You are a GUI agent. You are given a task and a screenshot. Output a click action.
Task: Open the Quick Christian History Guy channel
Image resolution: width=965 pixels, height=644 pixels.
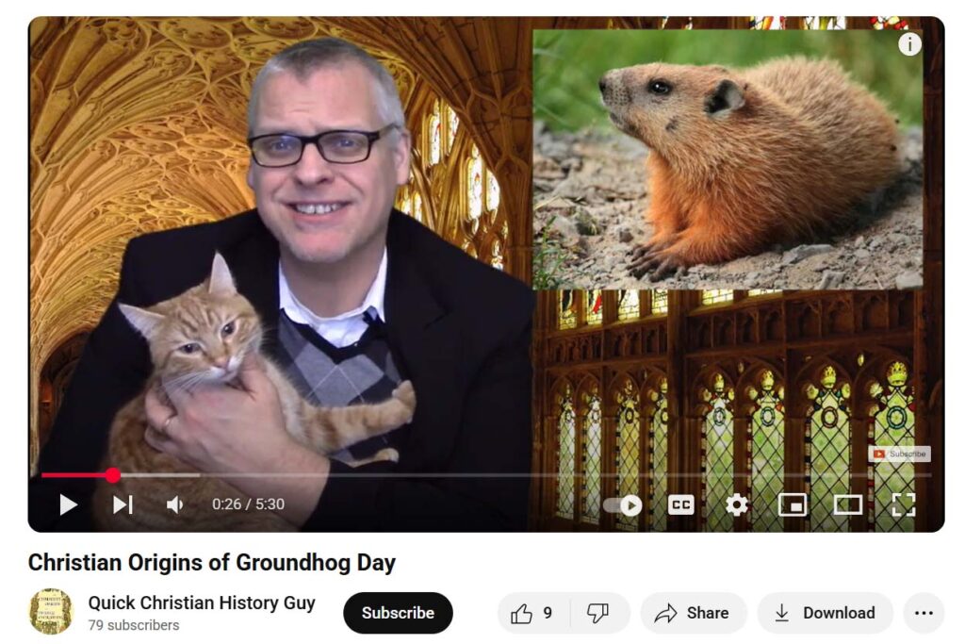202,603
